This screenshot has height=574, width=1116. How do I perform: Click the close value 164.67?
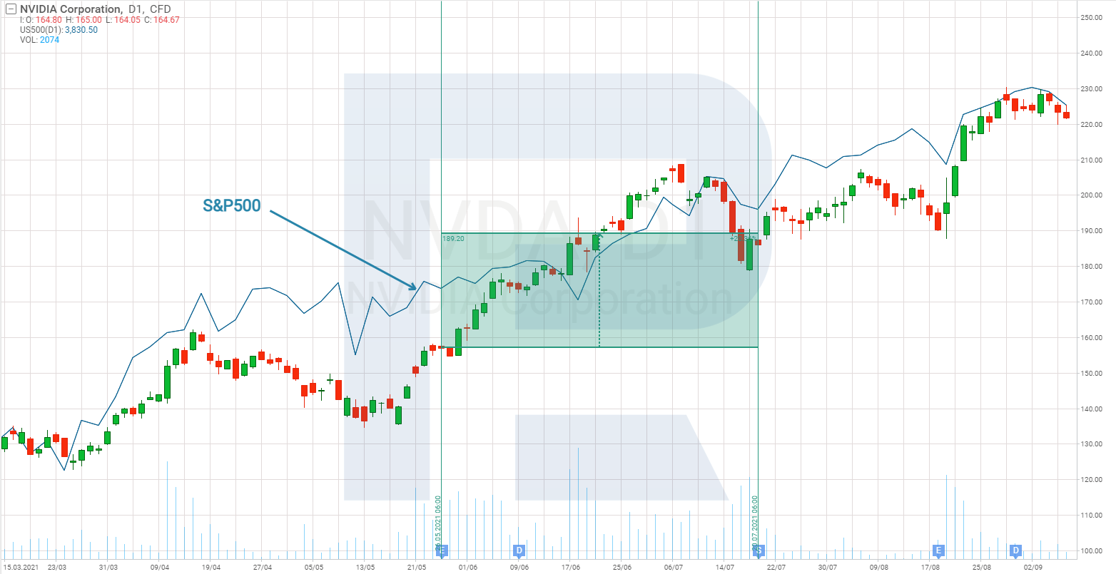click(166, 20)
